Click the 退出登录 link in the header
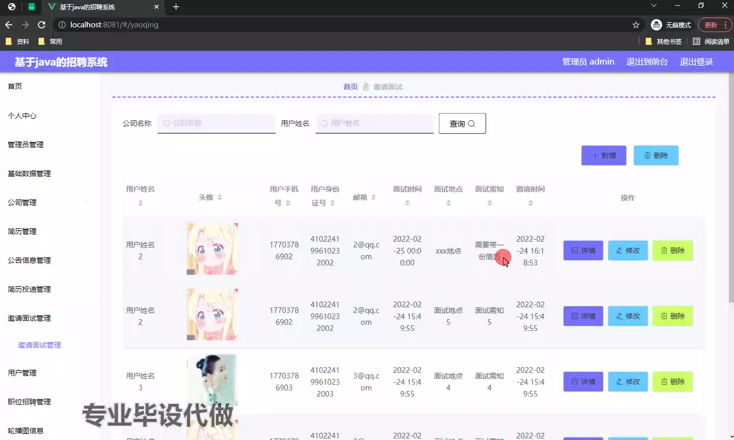This screenshot has height=440, width=734. (x=696, y=61)
